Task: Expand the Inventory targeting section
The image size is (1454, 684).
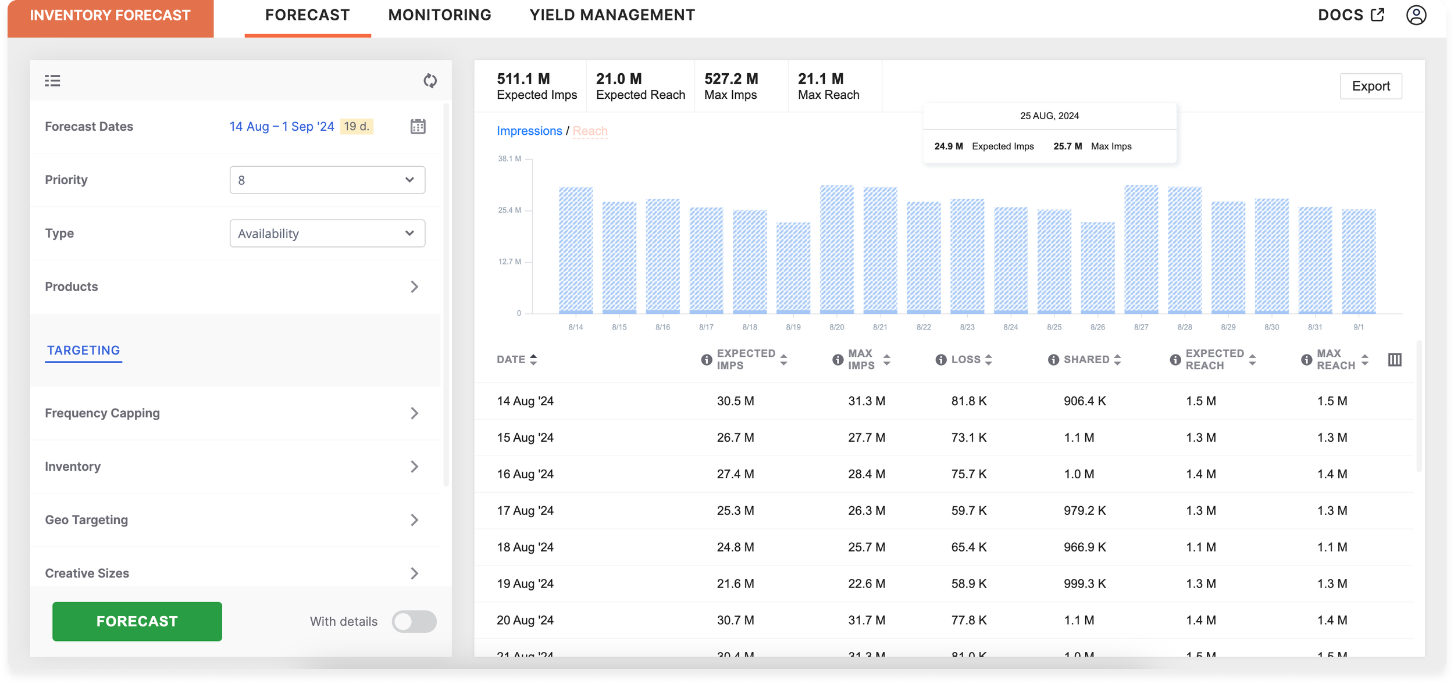Action: click(x=235, y=467)
